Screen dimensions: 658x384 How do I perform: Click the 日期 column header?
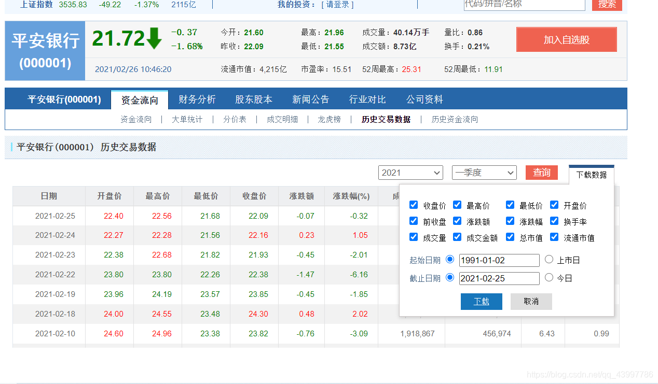(x=49, y=196)
